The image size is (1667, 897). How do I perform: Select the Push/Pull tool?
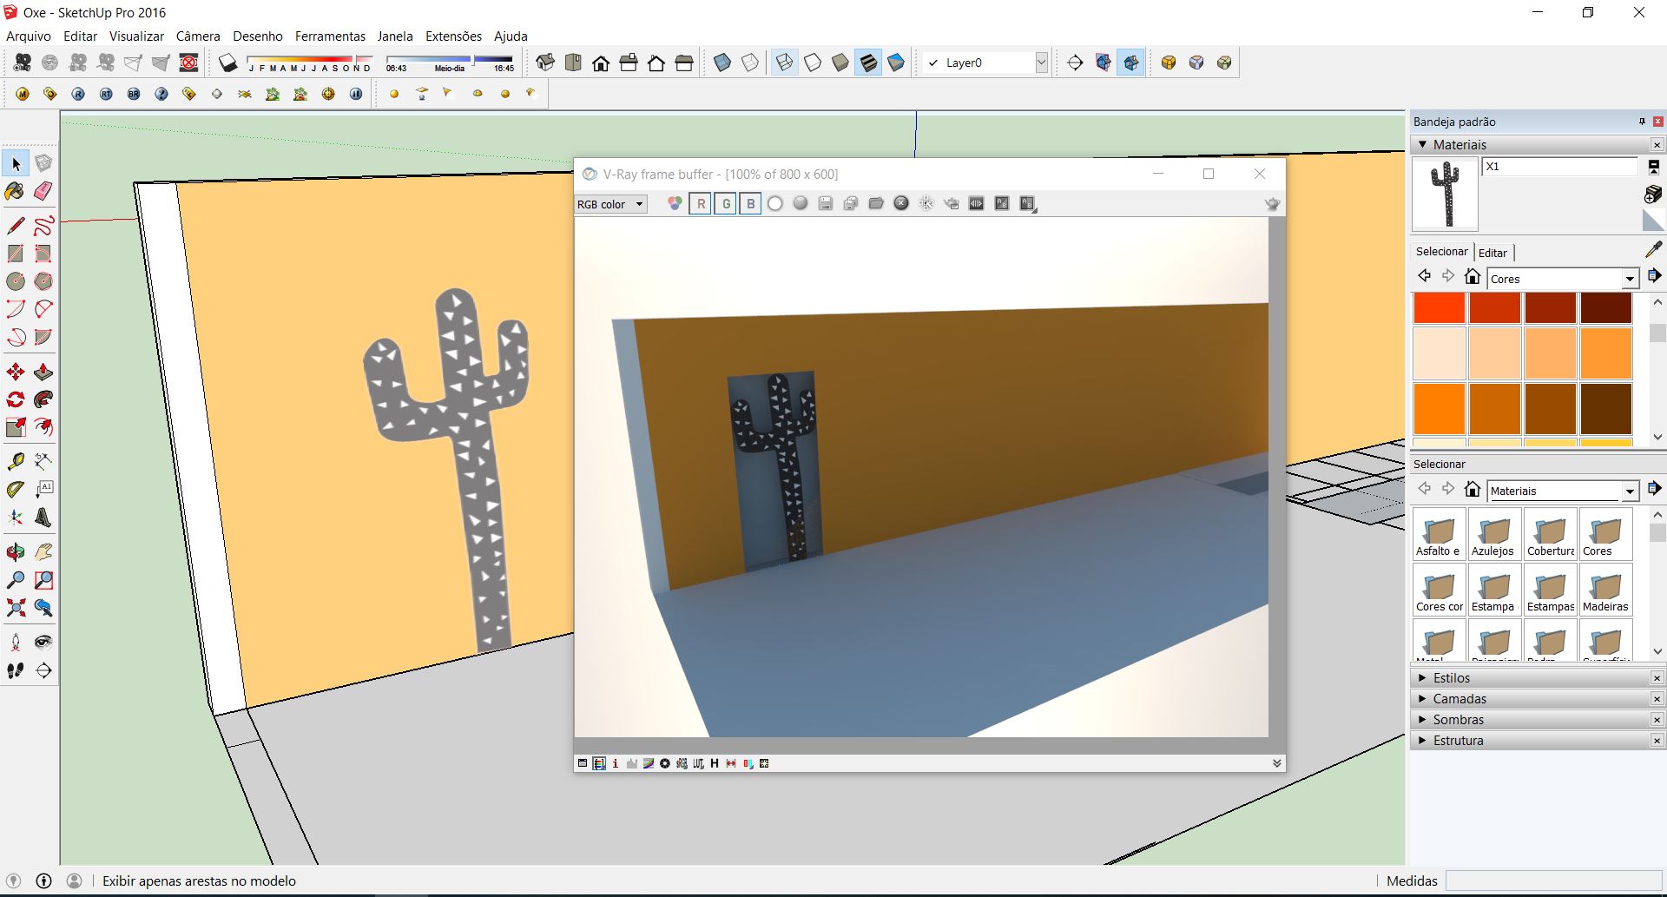tap(43, 372)
